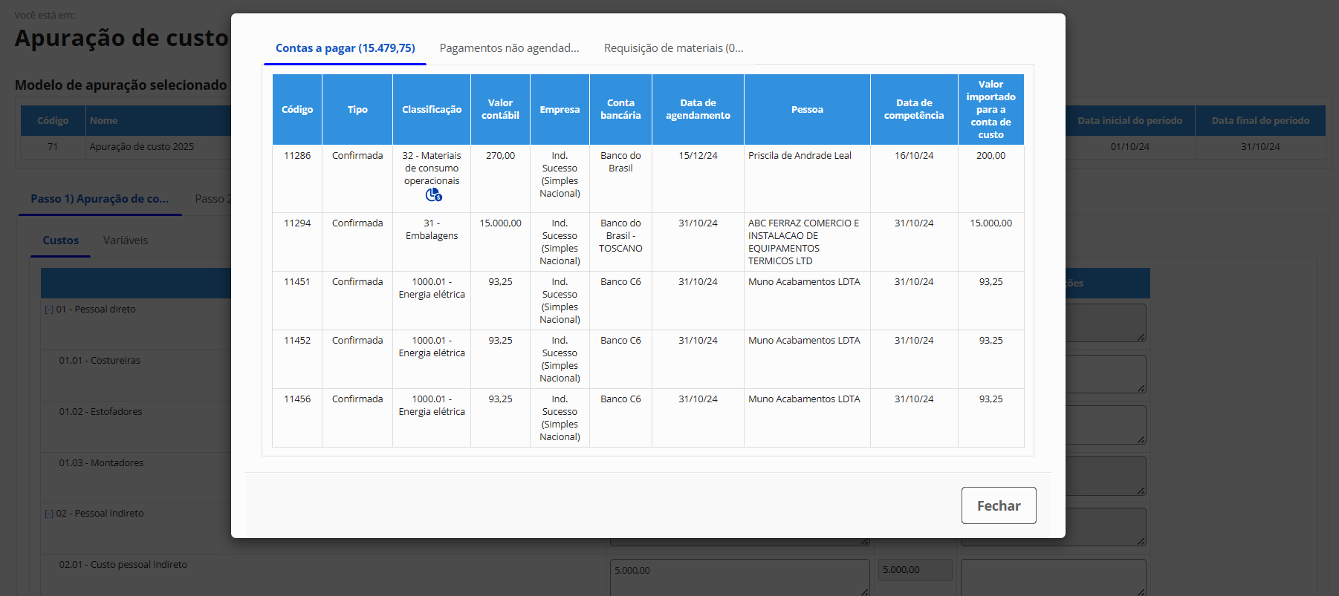Open the Variáveis sub-tab
Image resolution: width=1339 pixels, height=596 pixels.
(126, 240)
